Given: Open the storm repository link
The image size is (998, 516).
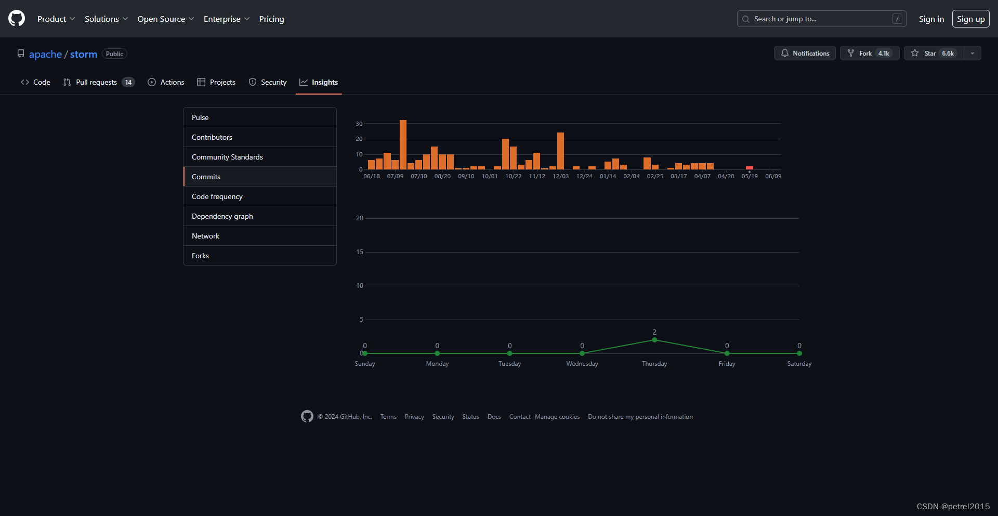Looking at the screenshot, I should (84, 54).
